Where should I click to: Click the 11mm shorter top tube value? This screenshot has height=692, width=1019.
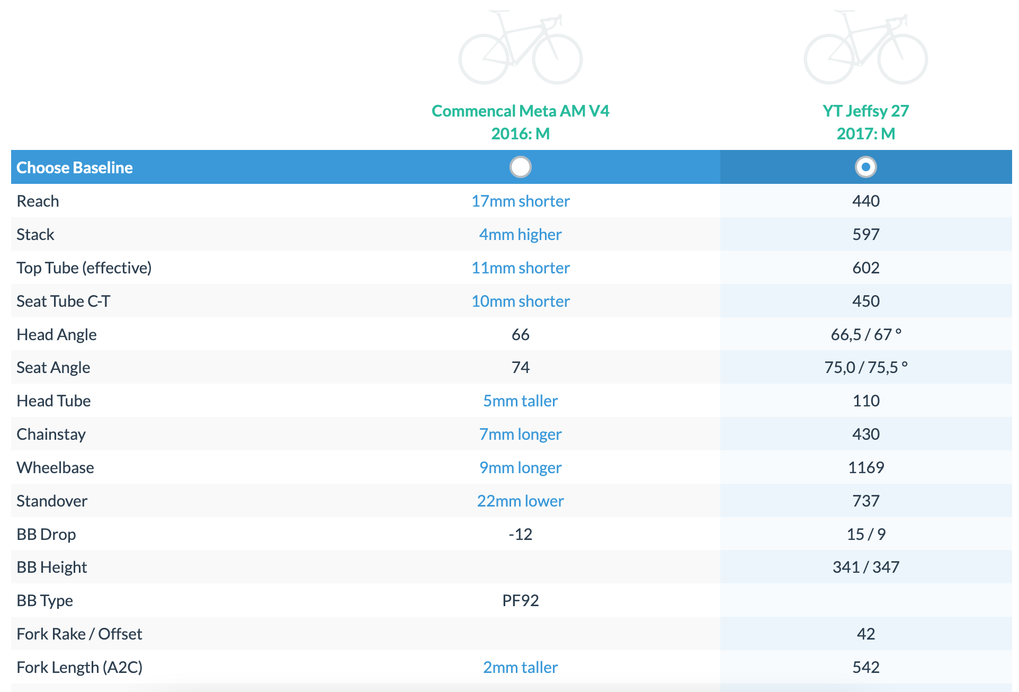520,268
